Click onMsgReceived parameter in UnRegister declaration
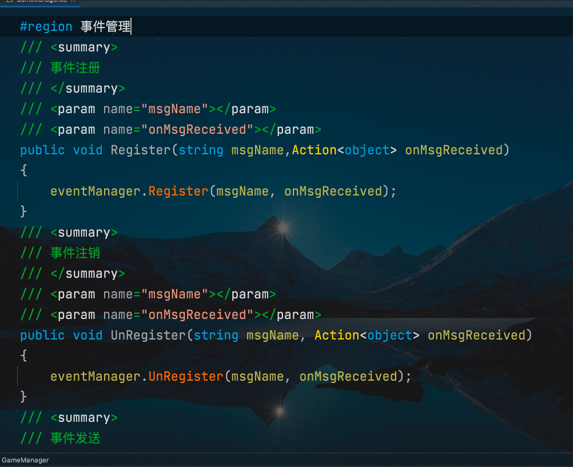 pyautogui.click(x=476, y=336)
